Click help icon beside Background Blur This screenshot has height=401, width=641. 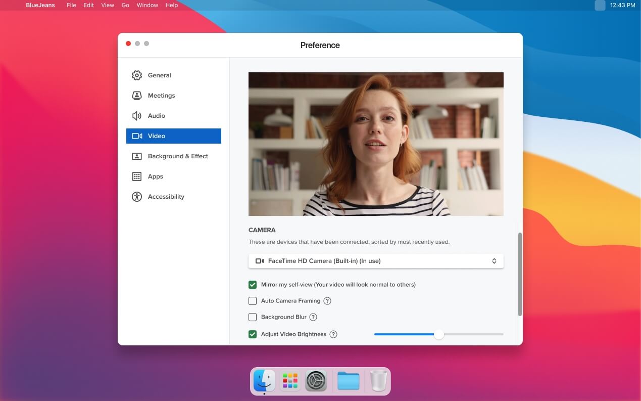coord(313,317)
